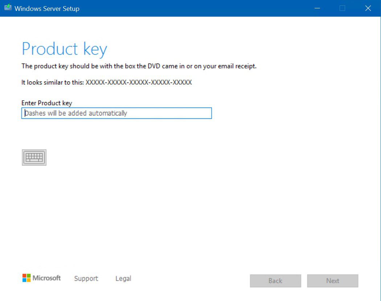
Task: Close the Windows Server Setup window
Action: pyautogui.click(x=368, y=8)
